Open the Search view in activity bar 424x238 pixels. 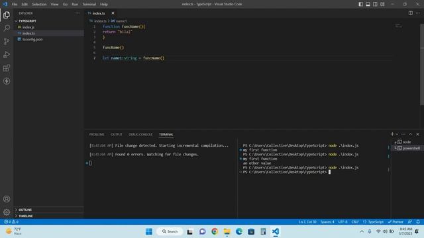(x=7, y=28)
